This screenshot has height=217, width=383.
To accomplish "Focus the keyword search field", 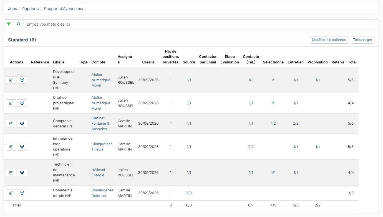I will pos(201,24).
